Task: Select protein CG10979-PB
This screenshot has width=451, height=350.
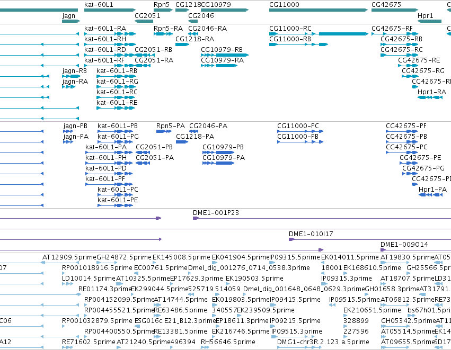Action: (x=223, y=147)
